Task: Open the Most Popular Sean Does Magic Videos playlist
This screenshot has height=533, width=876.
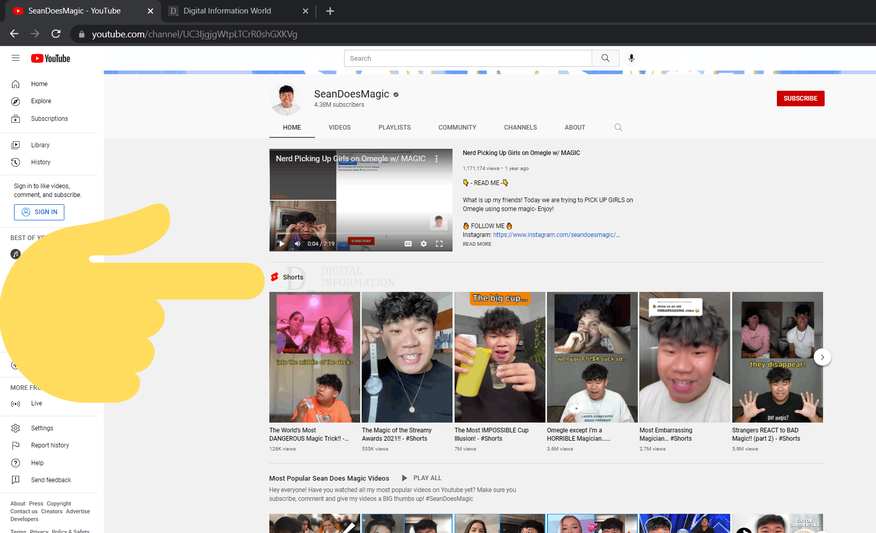Action: tap(329, 479)
